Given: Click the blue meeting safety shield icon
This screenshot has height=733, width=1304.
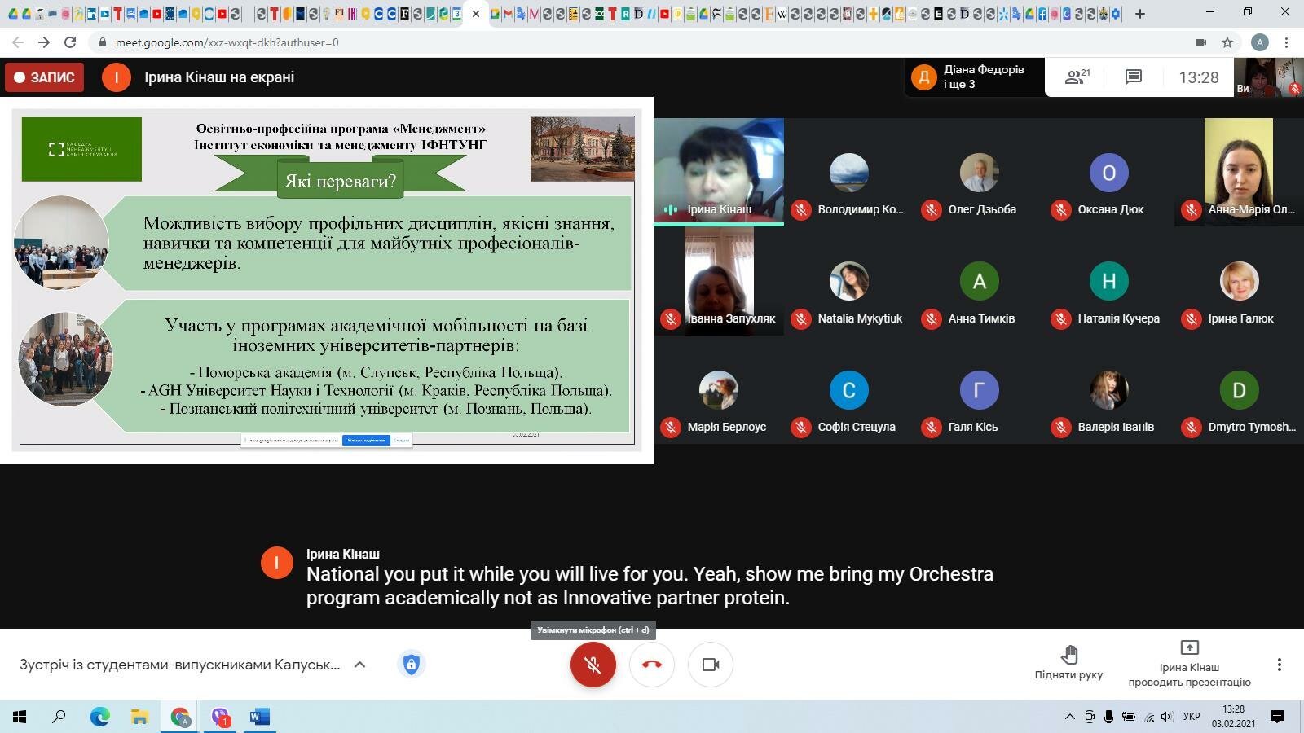Looking at the screenshot, I should pyautogui.click(x=411, y=665).
